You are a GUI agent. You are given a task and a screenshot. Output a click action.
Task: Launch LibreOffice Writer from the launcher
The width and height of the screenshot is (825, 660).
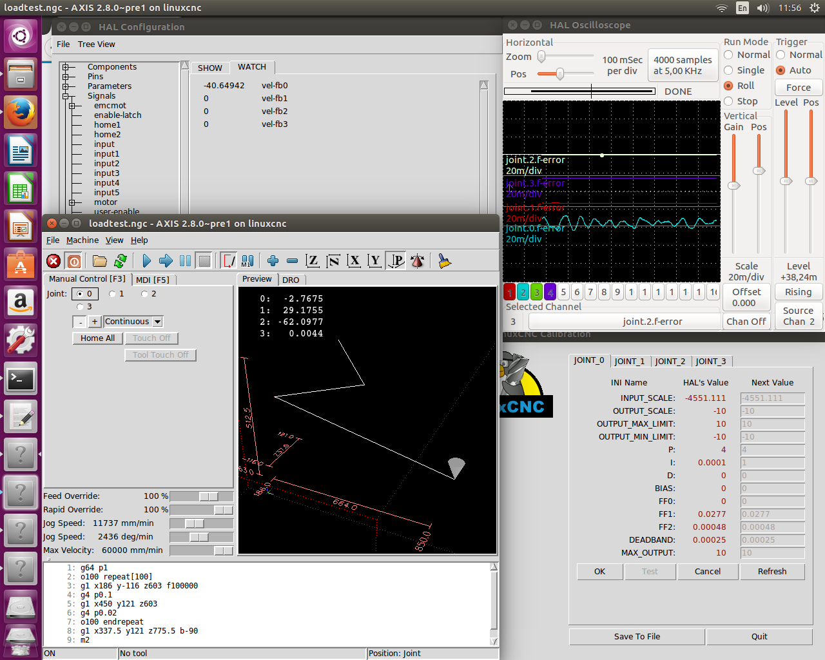[21, 151]
